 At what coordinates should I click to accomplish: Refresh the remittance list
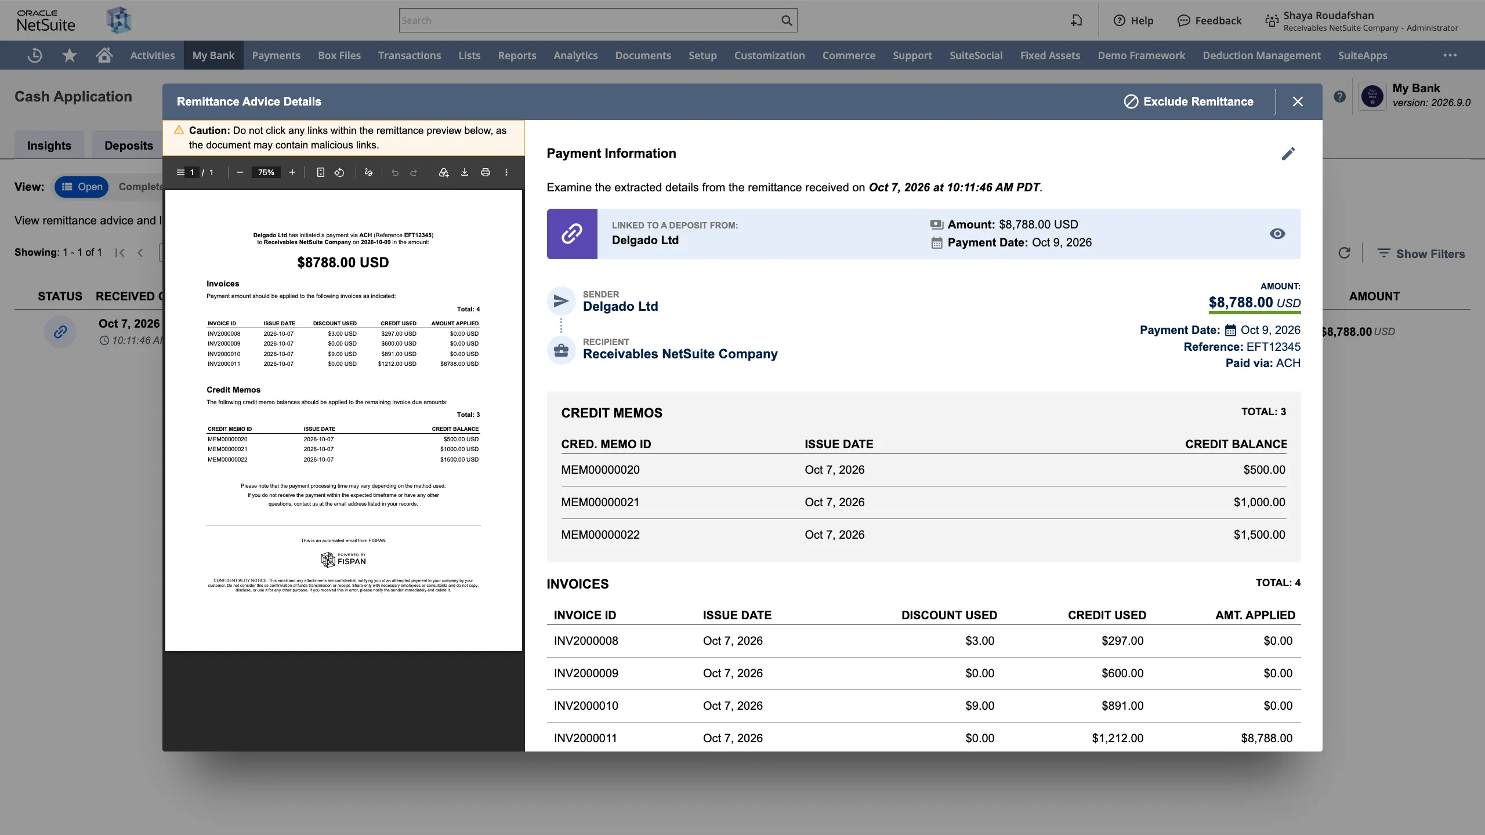[x=1344, y=253]
